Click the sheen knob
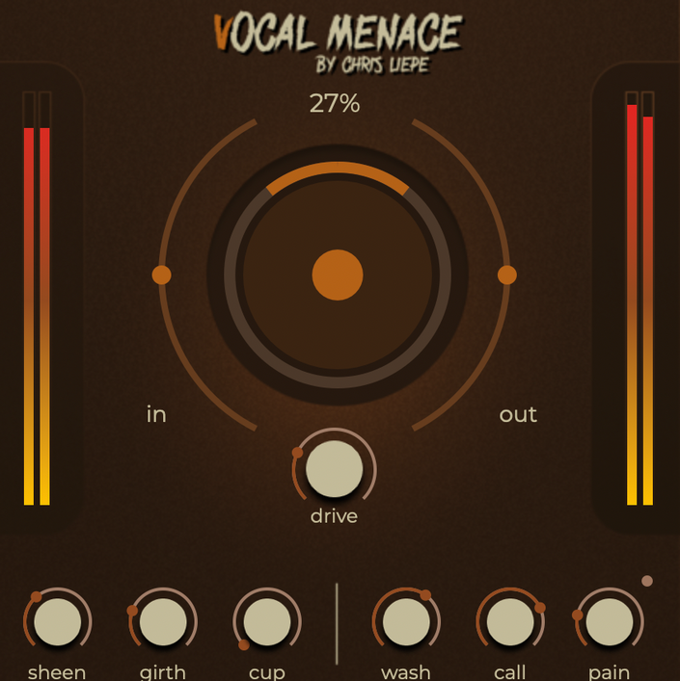 pos(58,621)
